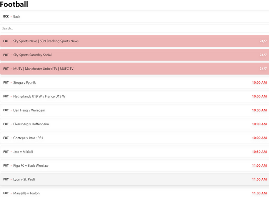This screenshot has width=269, height=197.
Task: Click FUT tag on Lyon v St. Pauli row
Action: pyautogui.click(x=6, y=179)
